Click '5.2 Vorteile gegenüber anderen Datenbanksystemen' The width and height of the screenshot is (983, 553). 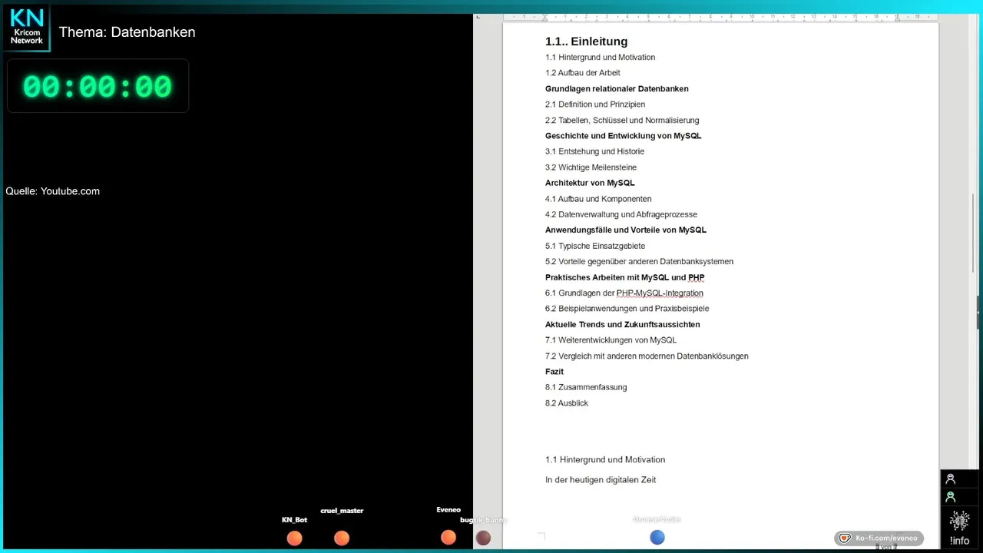coord(639,261)
